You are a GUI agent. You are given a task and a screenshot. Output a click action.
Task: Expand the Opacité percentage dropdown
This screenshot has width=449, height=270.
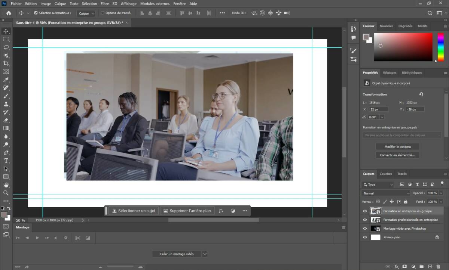[x=440, y=193]
